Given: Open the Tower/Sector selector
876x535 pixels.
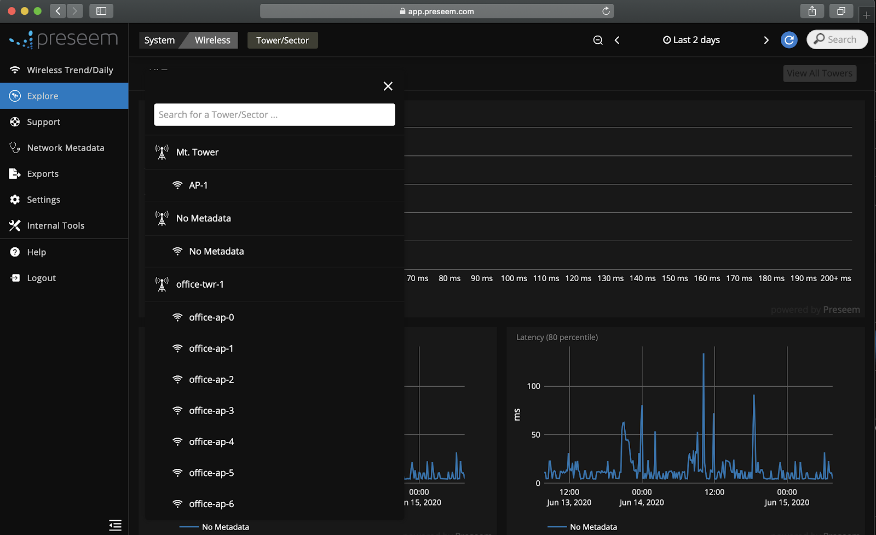Looking at the screenshot, I should (x=283, y=40).
